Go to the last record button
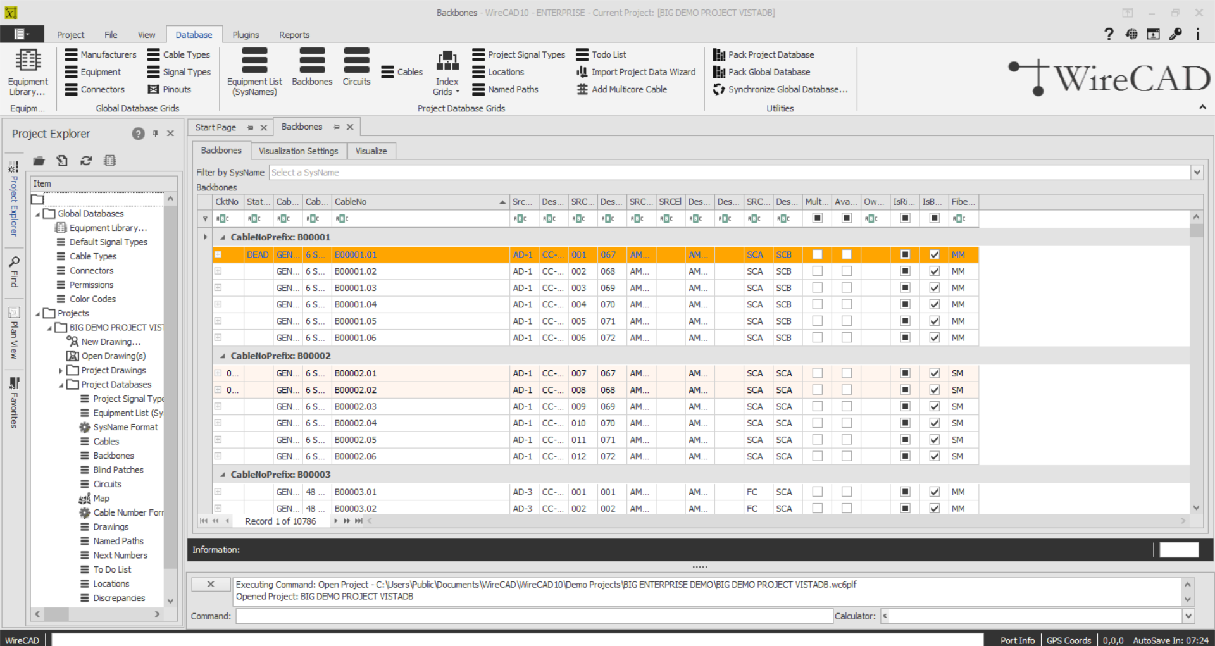This screenshot has height=646, width=1215. click(359, 521)
